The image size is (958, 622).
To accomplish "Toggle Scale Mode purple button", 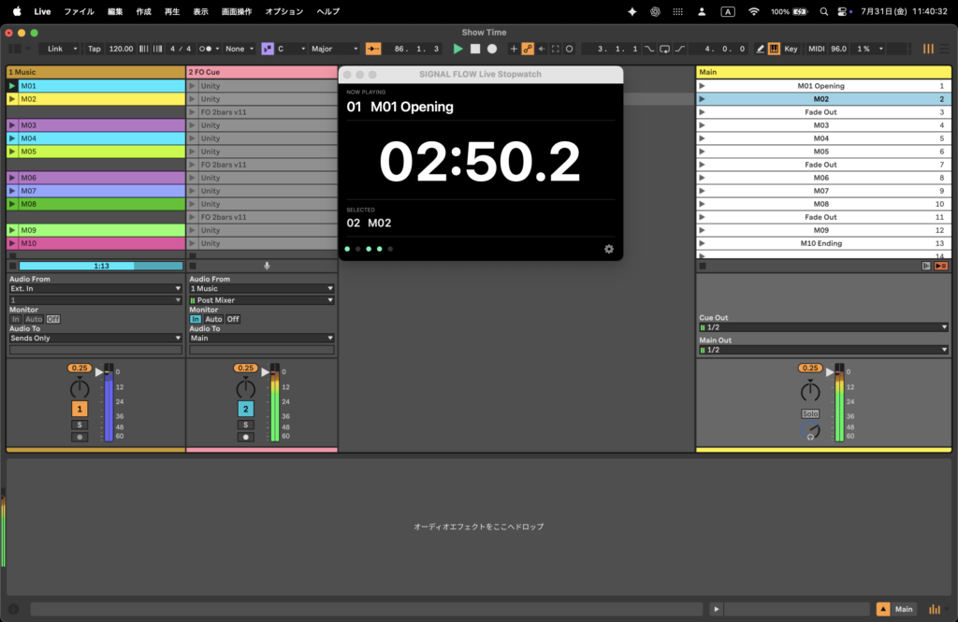I will pos(268,49).
